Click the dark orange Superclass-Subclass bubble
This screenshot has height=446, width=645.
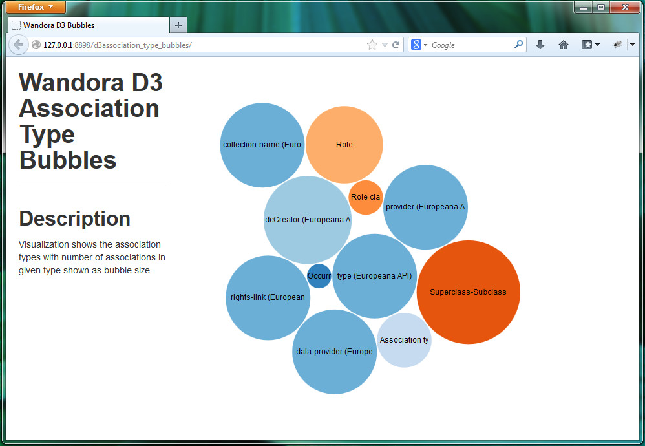468,292
